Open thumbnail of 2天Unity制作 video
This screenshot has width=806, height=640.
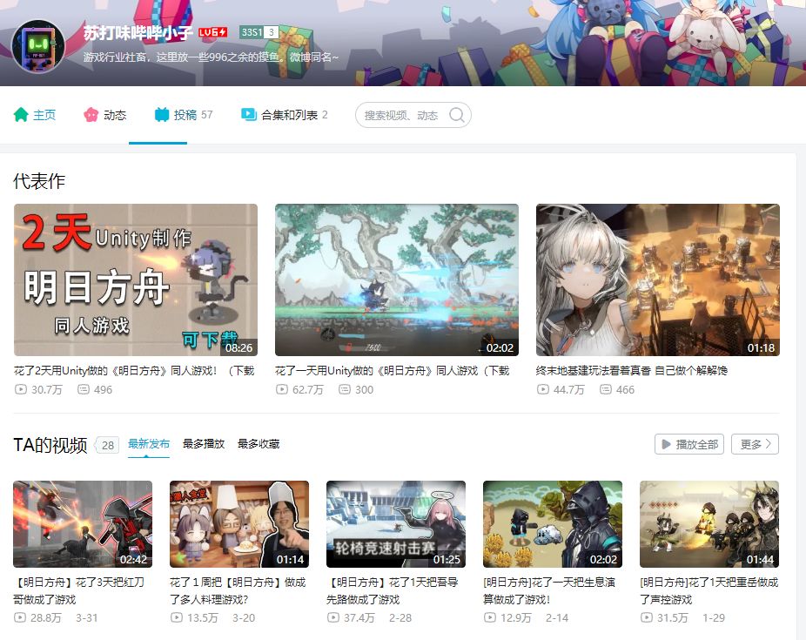click(x=136, y=280)
